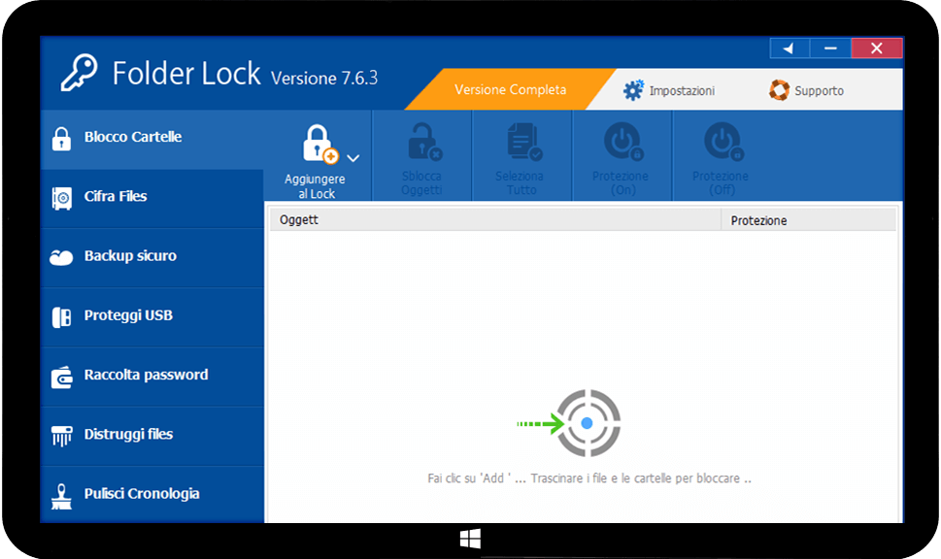Click the Sblocca Oggetti toolbar button
The image size is (941, 559).
(421, 157)
